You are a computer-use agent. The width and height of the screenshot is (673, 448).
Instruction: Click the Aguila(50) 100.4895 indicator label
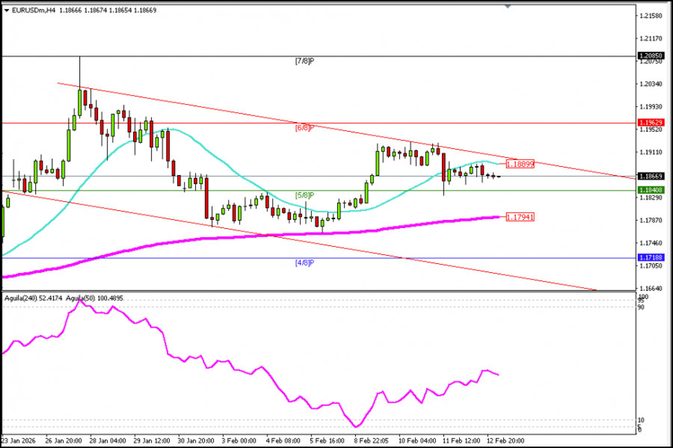click(x=94, y=298)
